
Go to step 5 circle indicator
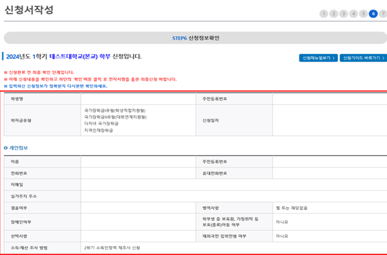click(363, 14)
